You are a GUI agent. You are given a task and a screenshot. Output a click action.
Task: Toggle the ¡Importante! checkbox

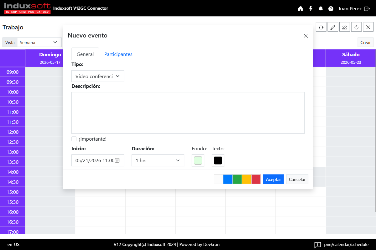point(74,139)
